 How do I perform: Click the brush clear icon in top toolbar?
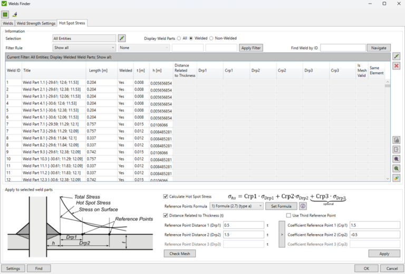click(x=15, y=14)
